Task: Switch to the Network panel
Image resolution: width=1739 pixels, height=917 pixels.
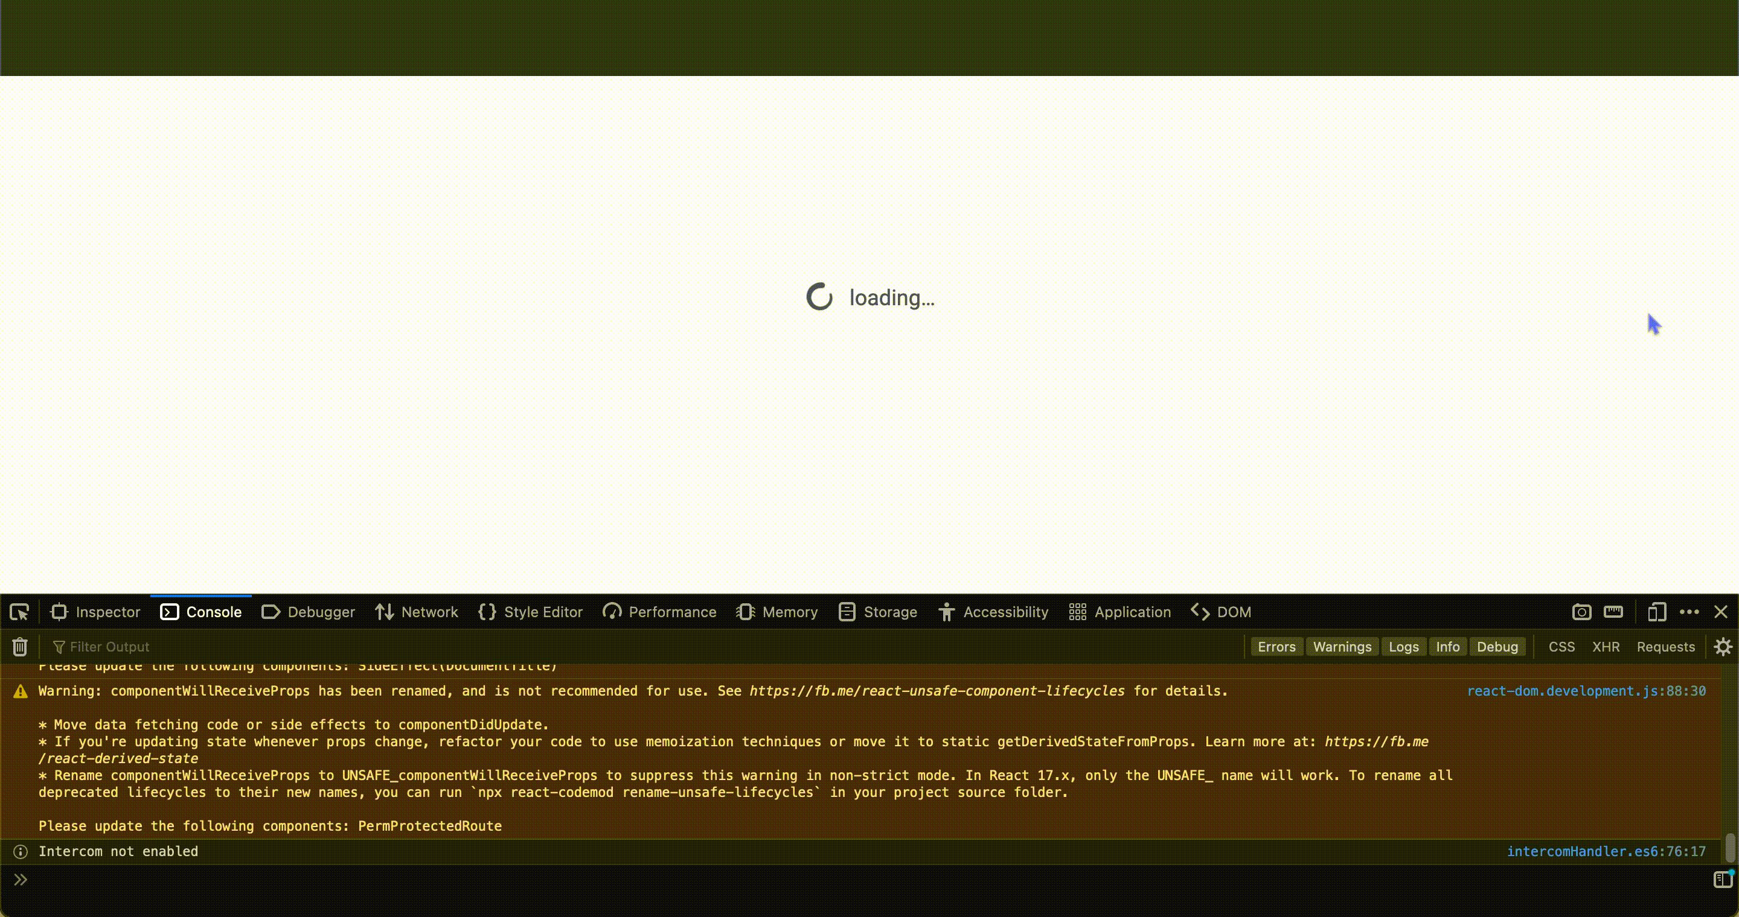Action: [417, 612]
